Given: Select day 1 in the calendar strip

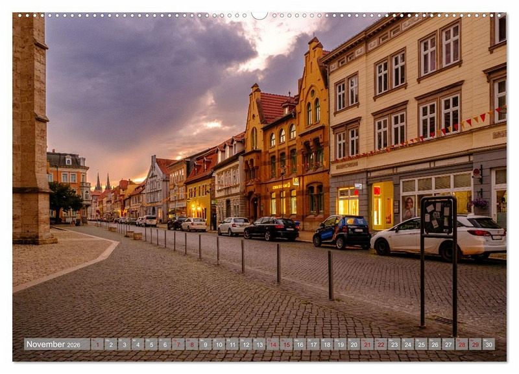Looking at the screenshot, I should pos(97,344).
